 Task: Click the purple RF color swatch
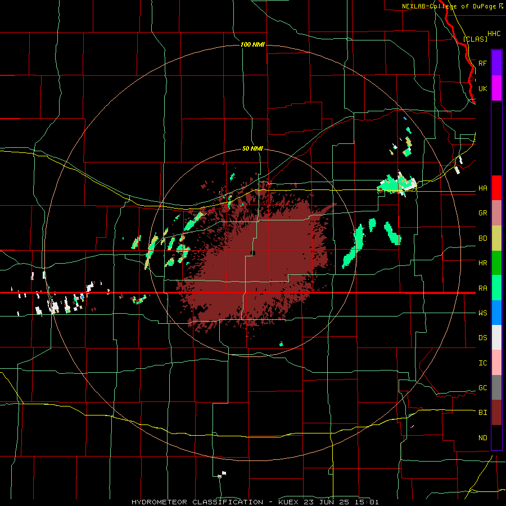496,62
